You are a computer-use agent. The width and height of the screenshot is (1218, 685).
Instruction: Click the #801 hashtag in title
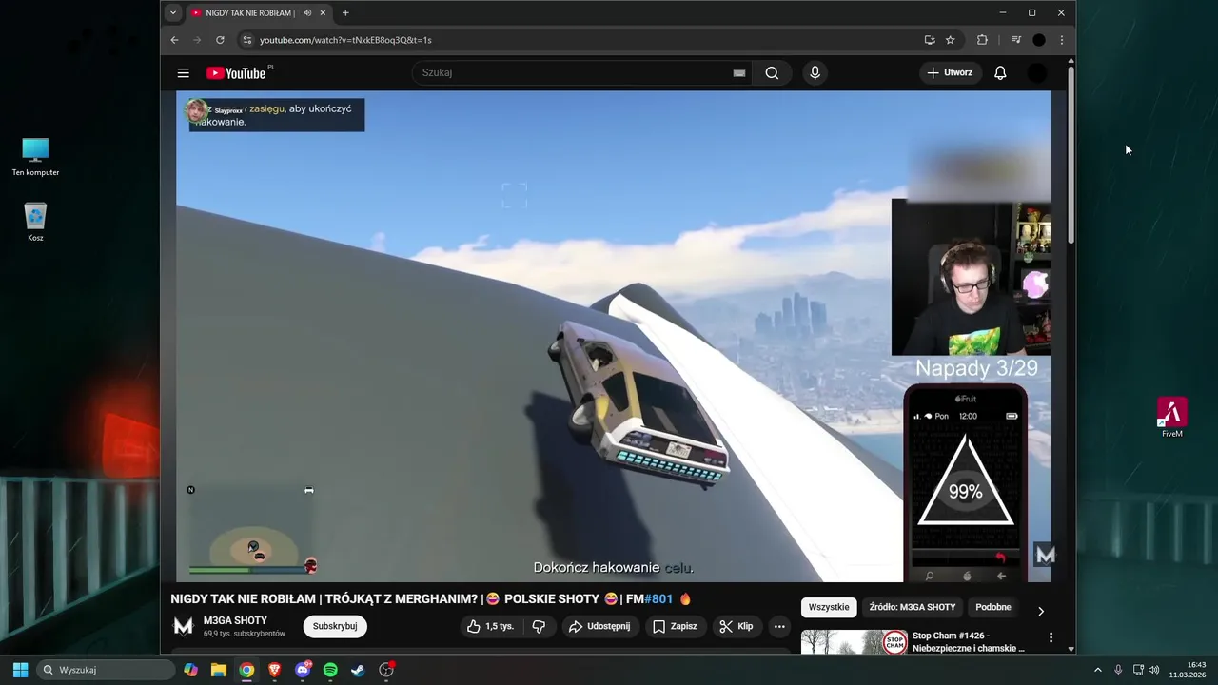point(658,599)
